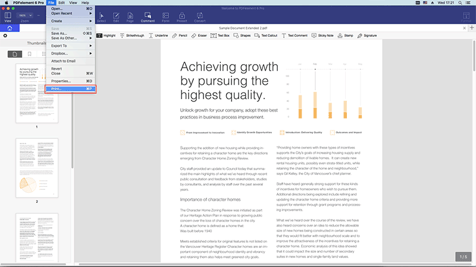Click the 'Importance of character homes' heading
The image size is (476, 267).
(x=210, y=199)
